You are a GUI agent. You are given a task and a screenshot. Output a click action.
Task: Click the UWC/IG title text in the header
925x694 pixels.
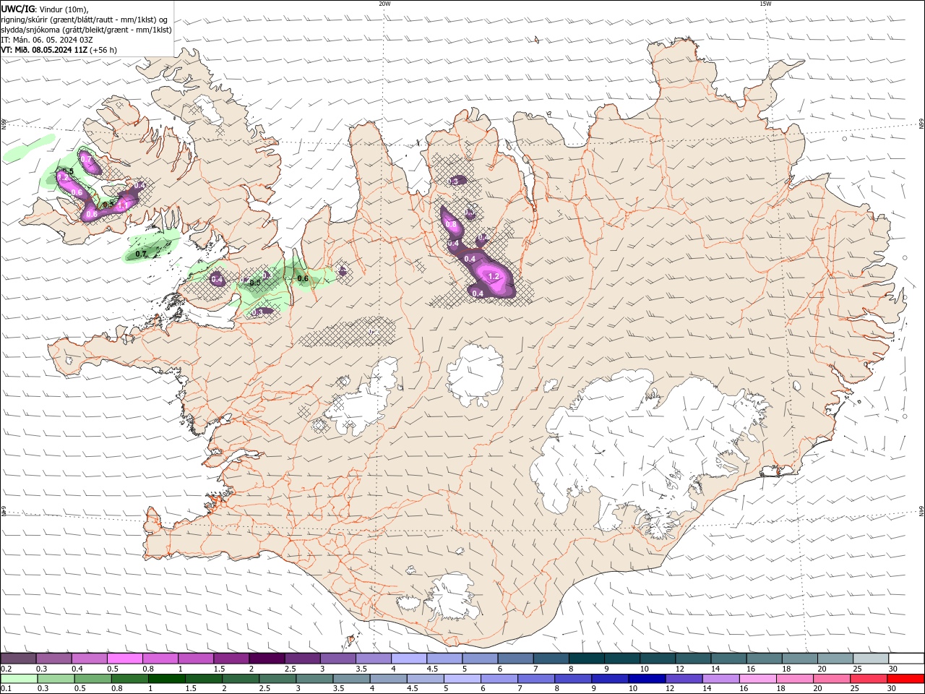tap(18, 8)
